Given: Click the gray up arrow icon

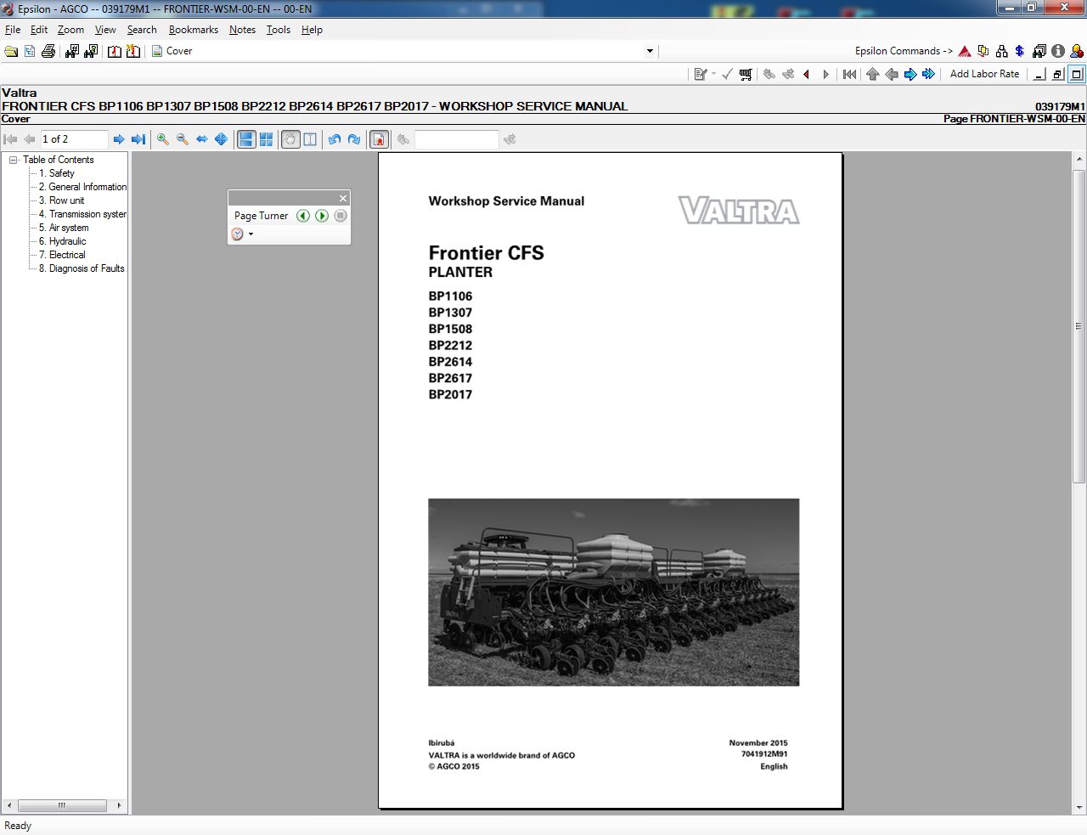Looking at the screenshot, I should (873, 74).
